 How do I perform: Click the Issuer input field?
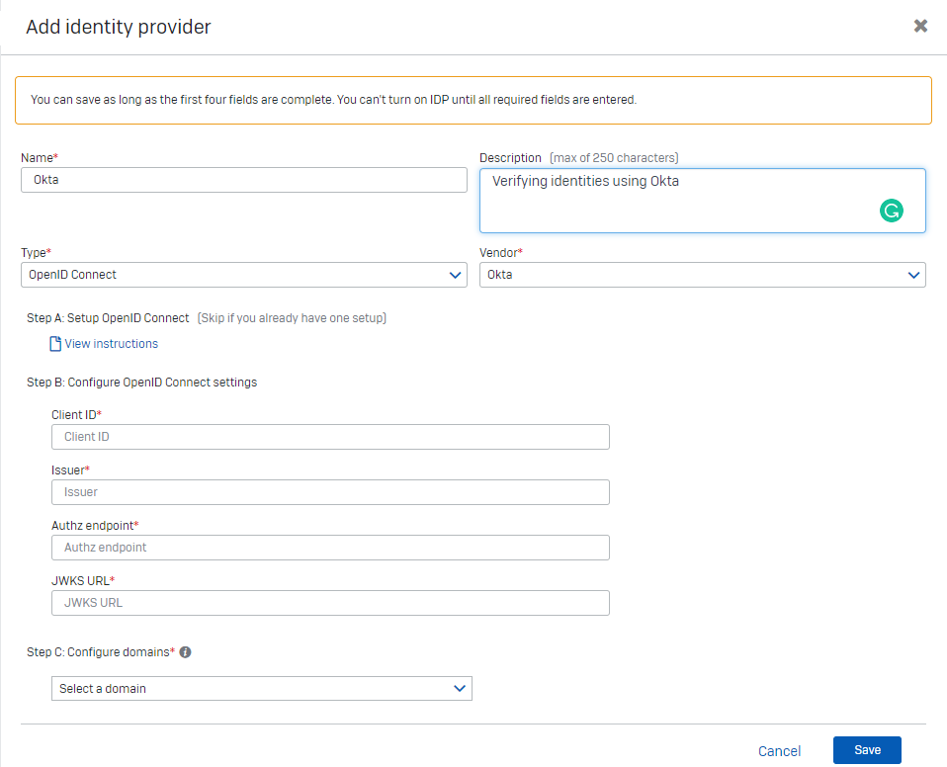tap(330, 492)
